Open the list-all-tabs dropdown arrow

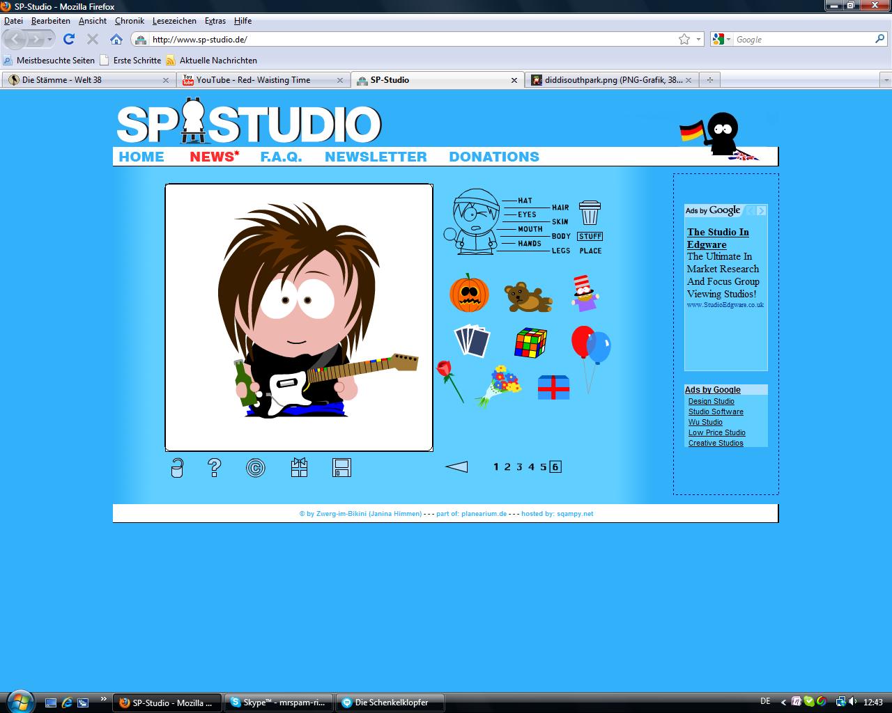(885, 80)
